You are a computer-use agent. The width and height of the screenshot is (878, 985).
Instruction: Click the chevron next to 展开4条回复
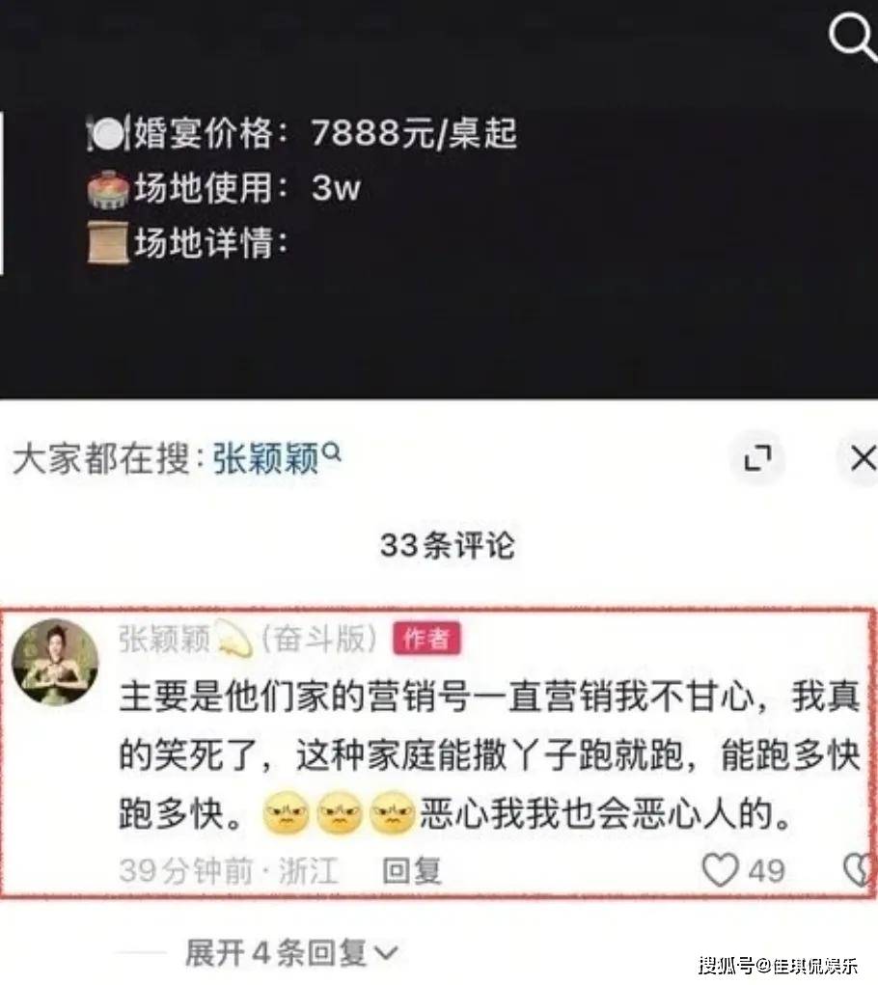click(x=386, y=955)
